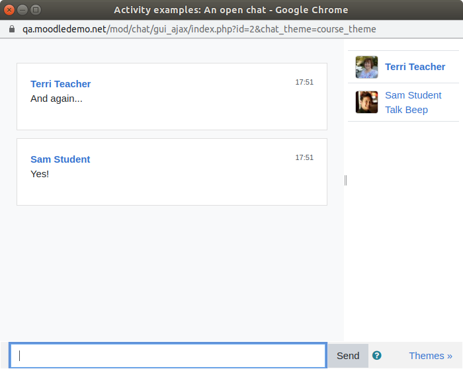463x369 pixels.
Task: Click the panel splitter handle
Action: [345, 180]
